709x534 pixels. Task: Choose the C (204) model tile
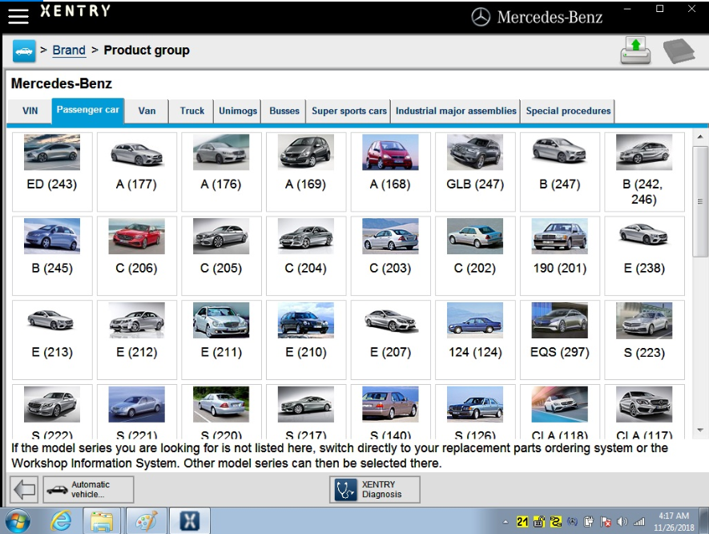[x=306, y=256]
